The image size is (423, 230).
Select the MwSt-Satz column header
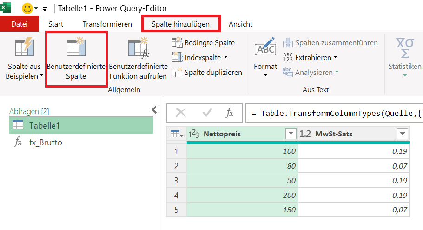click(354, 134)
